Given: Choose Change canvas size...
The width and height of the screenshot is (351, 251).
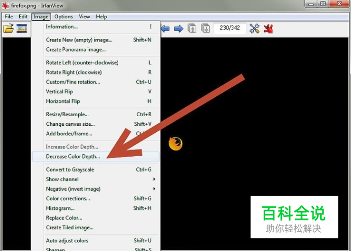Looking at the screenshot, I should pyautogui.click(x=96, y=124).
